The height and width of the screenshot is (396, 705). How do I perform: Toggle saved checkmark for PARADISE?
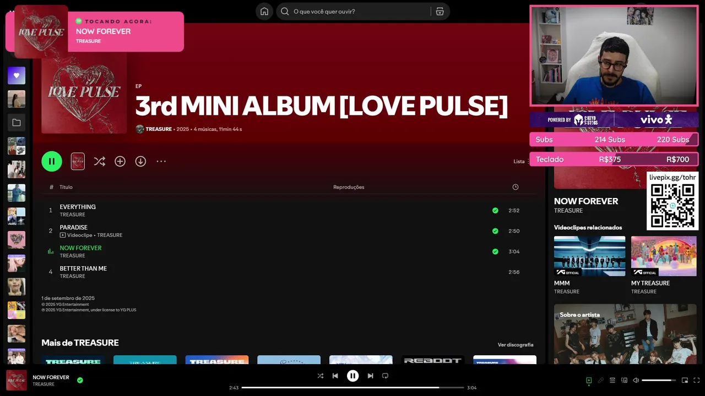tap(495, 231)
